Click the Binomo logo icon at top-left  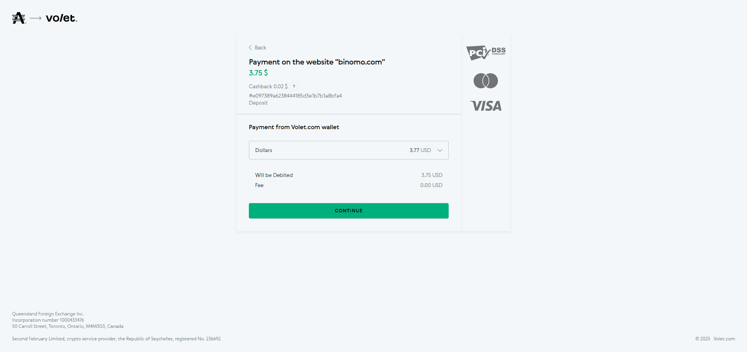[19, 18]
